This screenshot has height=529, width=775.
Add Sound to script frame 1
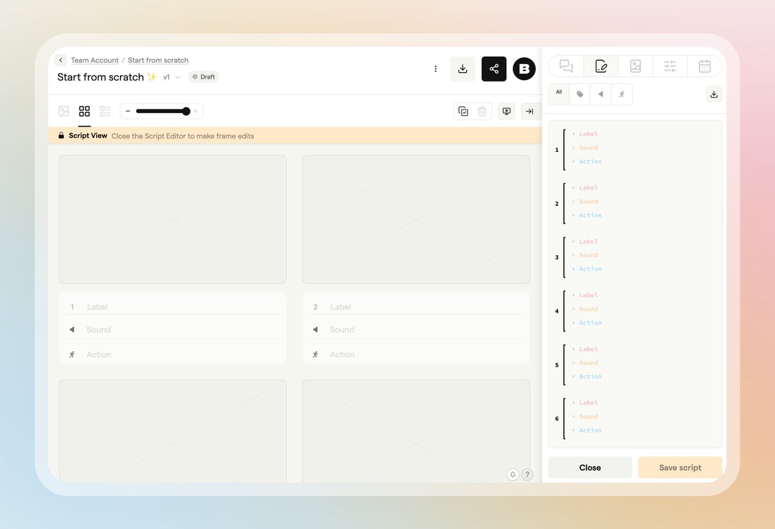585,148
